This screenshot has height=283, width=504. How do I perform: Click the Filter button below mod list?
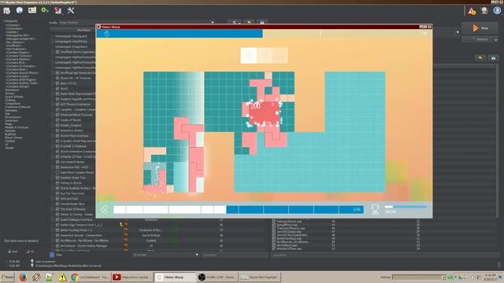click(57, 255)
